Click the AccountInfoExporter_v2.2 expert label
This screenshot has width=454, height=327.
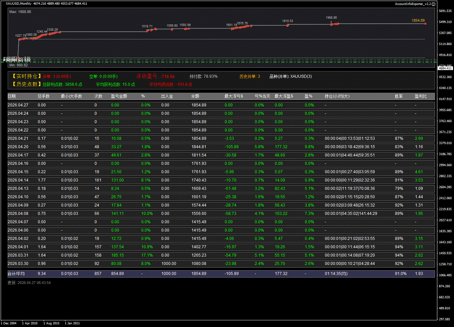pos(413,4)
